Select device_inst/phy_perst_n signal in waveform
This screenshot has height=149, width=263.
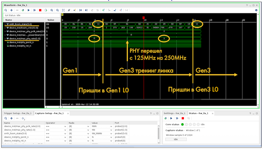pyautogui.click(x=21, y=42)
